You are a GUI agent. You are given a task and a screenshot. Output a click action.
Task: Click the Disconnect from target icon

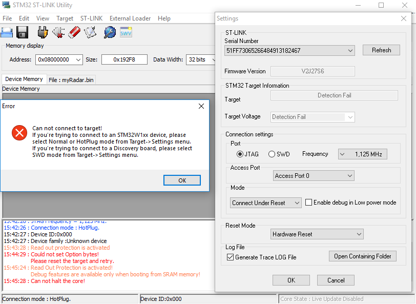point(58,32)
